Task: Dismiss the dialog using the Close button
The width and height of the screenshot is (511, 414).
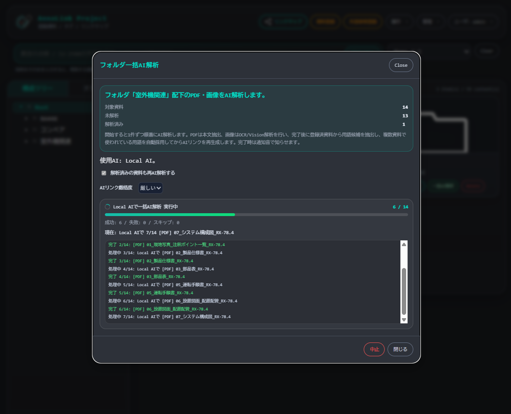Action: tap(401, 65)
